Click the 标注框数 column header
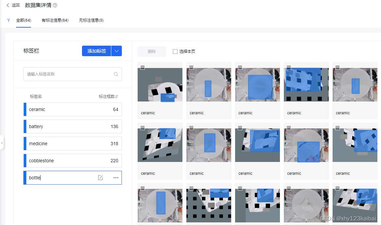Image resolution: width=381 pixels, height=225 pixels. [x=107, y=97]
